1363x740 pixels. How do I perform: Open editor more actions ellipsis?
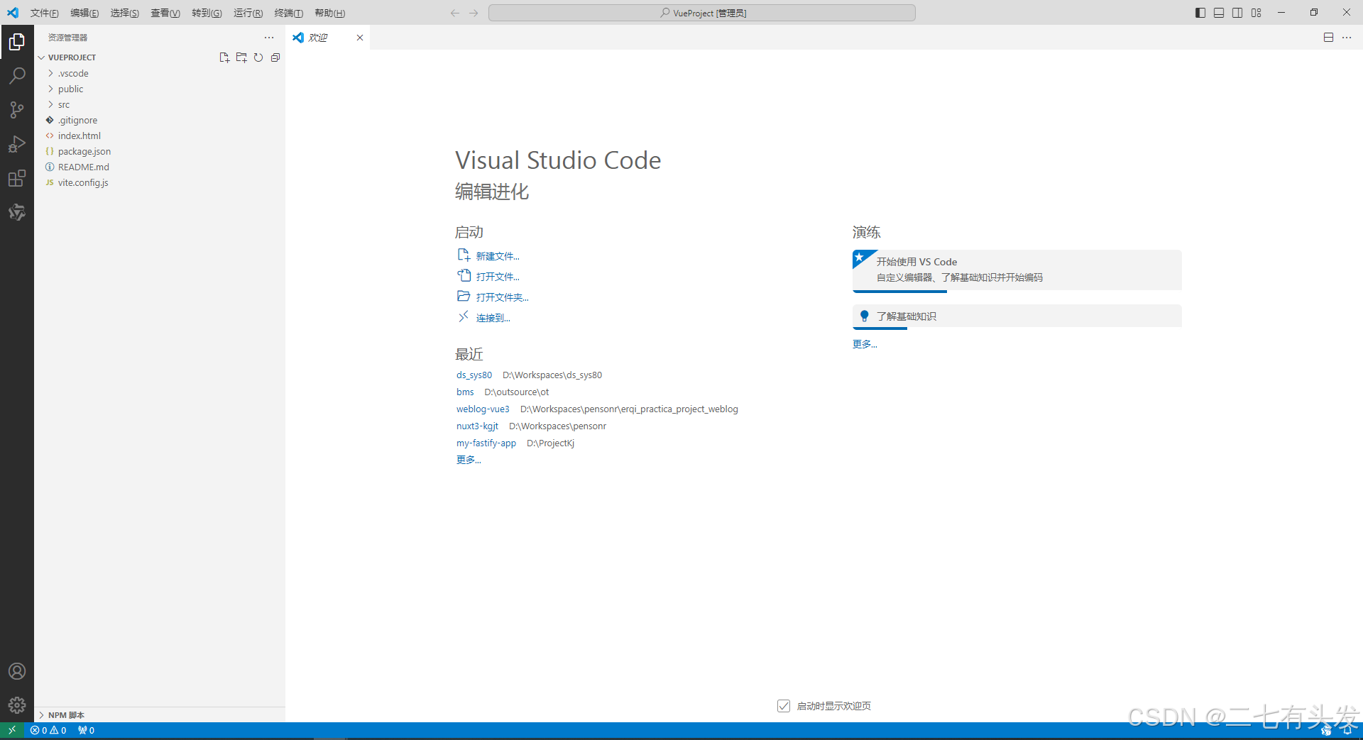1347,38
